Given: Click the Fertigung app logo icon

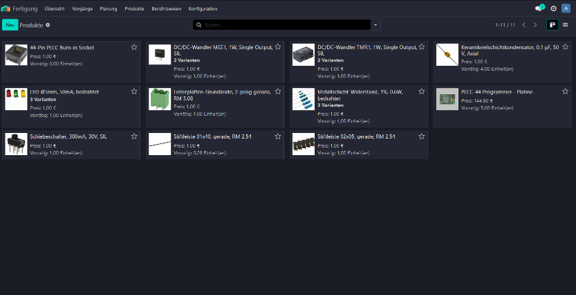Looking at the screenshot, I should coord(6,8).
